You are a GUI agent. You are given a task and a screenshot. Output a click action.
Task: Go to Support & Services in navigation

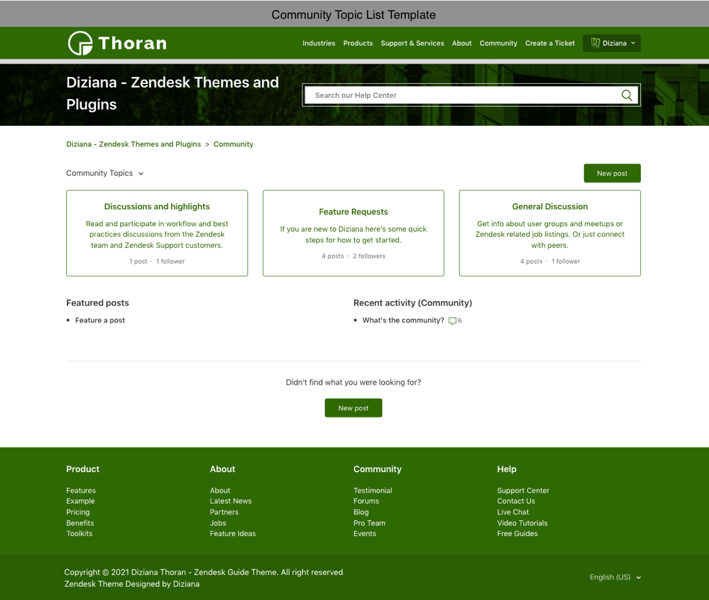412,43
